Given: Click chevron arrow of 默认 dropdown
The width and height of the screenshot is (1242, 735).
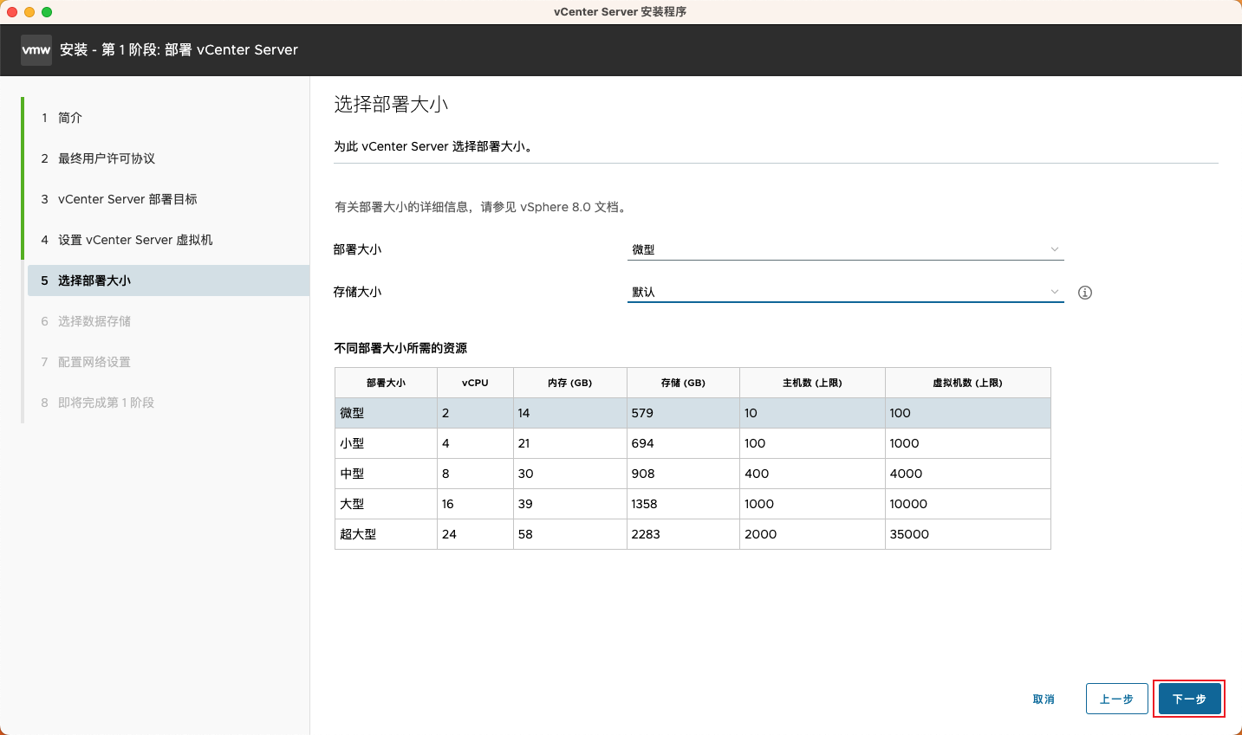Looking at the screenshot, I should [1054, 292].
